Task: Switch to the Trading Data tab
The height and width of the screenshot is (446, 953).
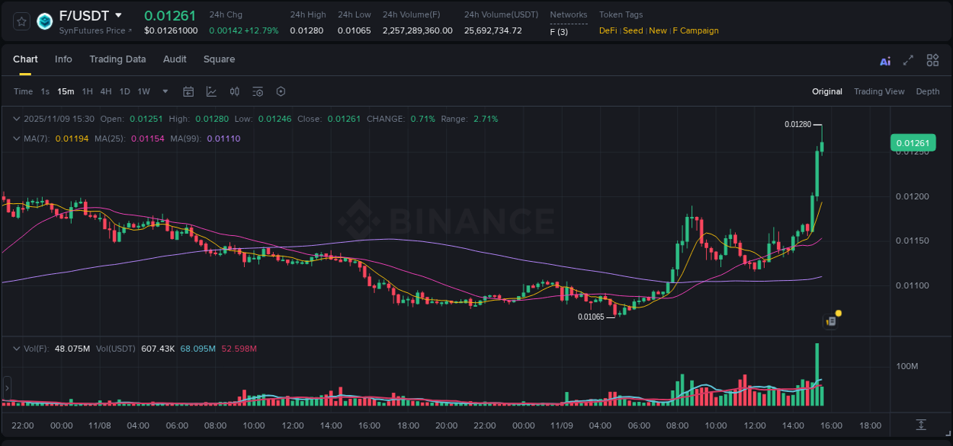Action: (117, 59)
